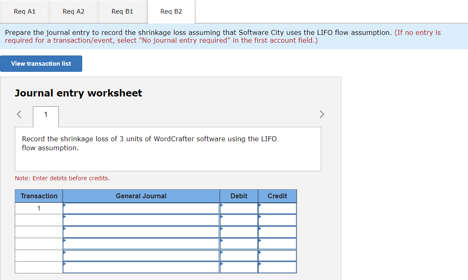The width and height of the screenshot is (468, 280).
Task: Select the Req B2 tab
Action: click(x=171, y=11)
